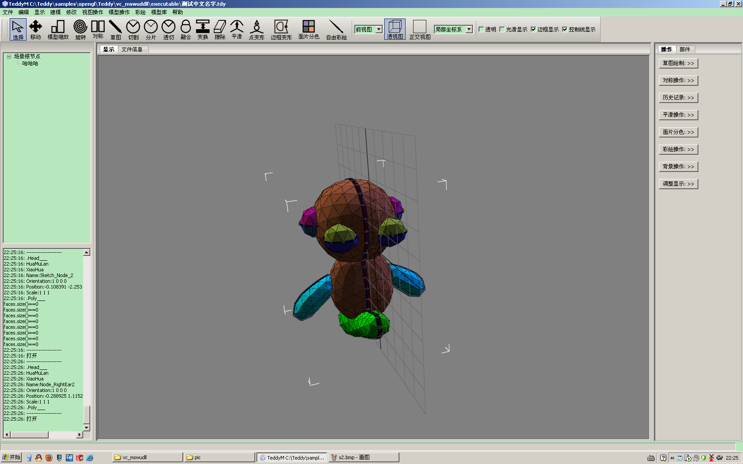Pick the 透切 cut-through tool

pyautogui.click(x=169, y=30)
